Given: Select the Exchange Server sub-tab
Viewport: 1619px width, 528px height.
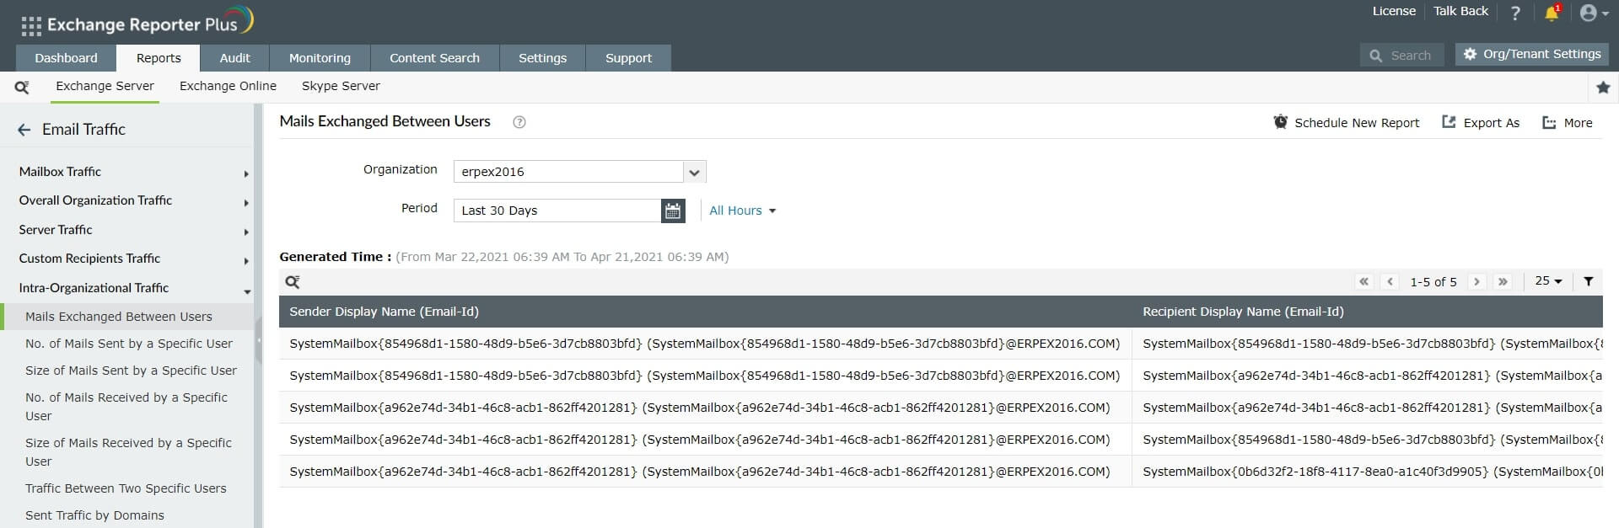Looking at the screenshot, I should 105,86.
